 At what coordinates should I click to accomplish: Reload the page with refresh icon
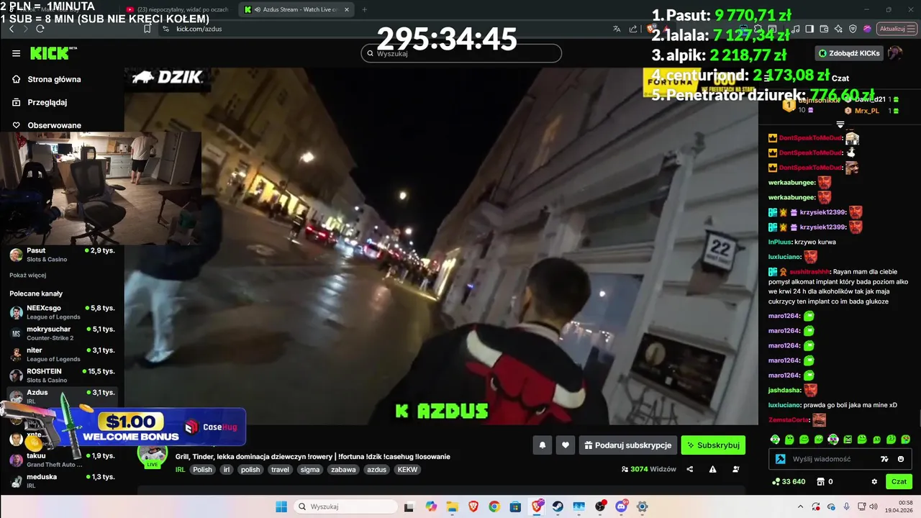pos(40,29)
